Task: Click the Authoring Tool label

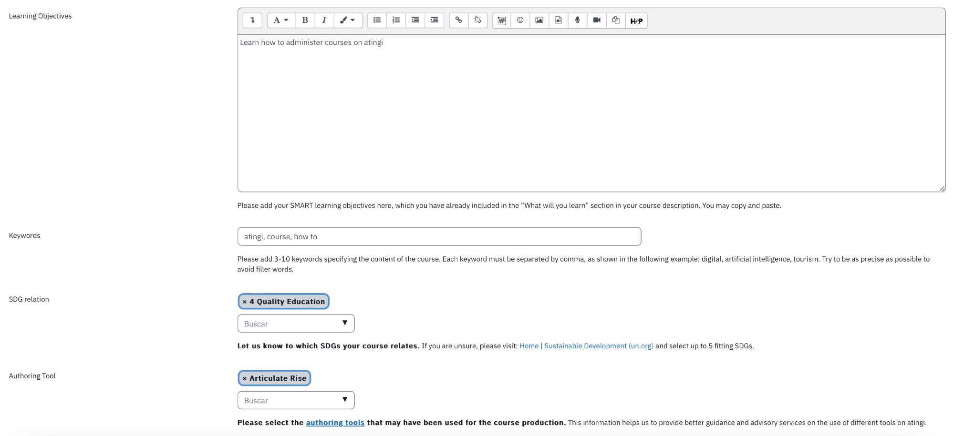Action: (x=32, y=376)
